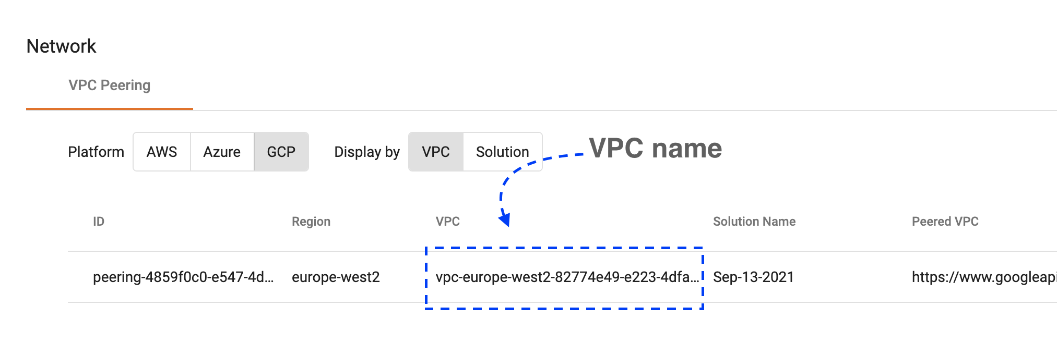Select GCP as the platform
The width and height of the screenshot is (1057, 355).
point(281,152)
